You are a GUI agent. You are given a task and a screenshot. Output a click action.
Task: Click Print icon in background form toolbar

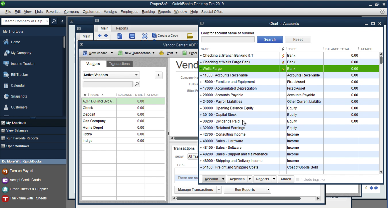[x=190, y=36]
